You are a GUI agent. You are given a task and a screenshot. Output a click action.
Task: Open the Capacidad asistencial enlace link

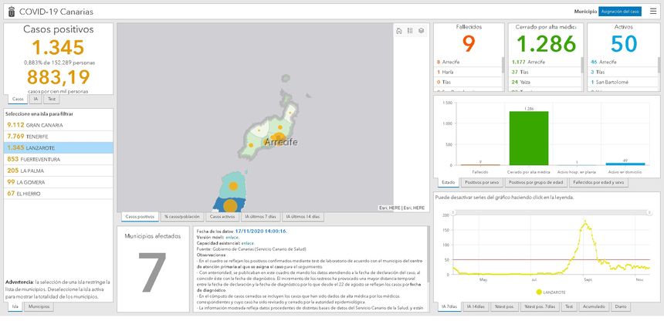(247, 243)
